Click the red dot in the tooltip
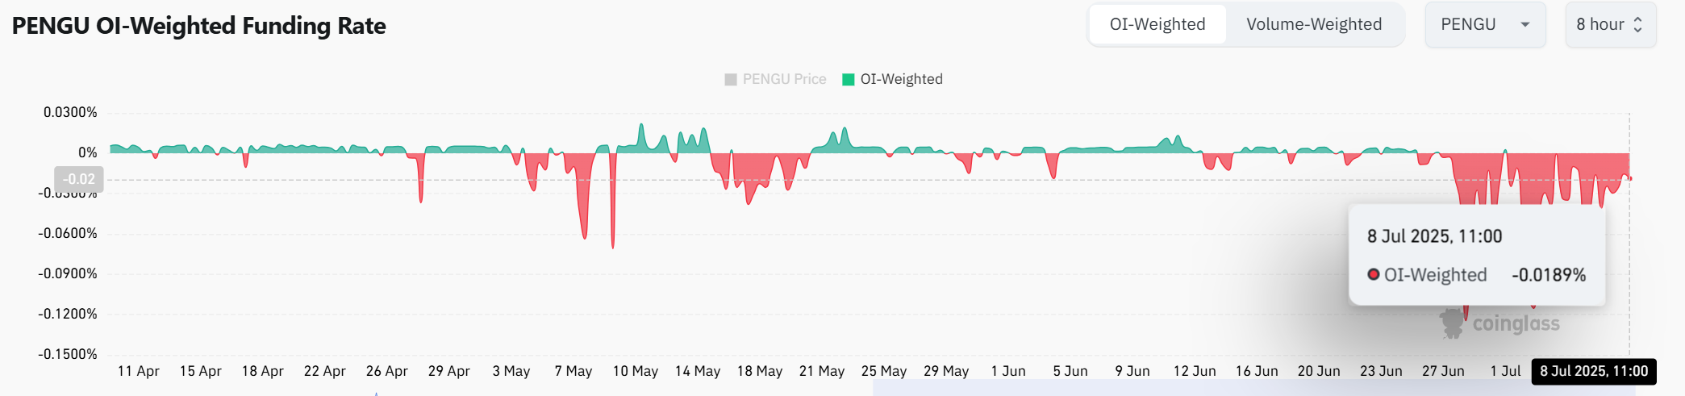 click(x=1373, y=274)
